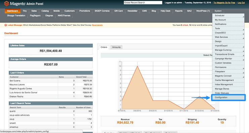Open the SIGEP Correios menu
Image resolution: width=249 pixels, height=133 pixels.
[x=102, y=11]
